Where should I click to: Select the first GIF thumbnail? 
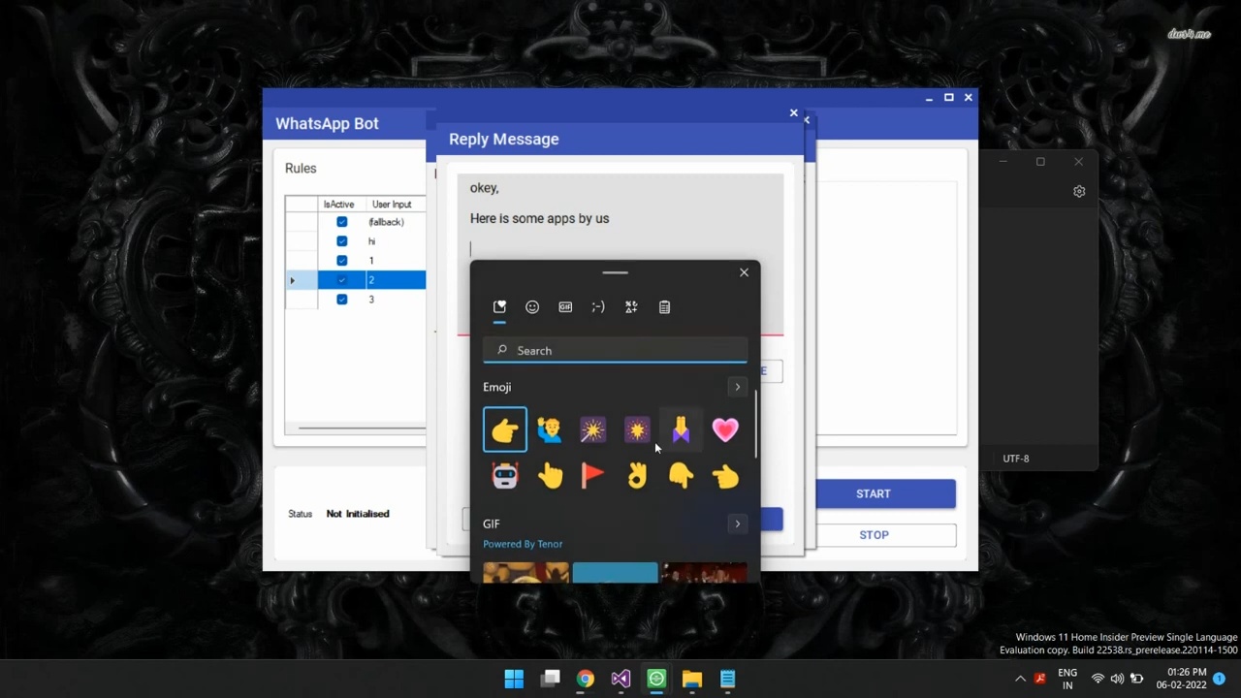tap(525, 572)
